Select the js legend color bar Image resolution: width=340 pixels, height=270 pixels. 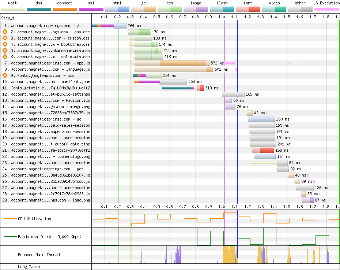tap(143, 9)
